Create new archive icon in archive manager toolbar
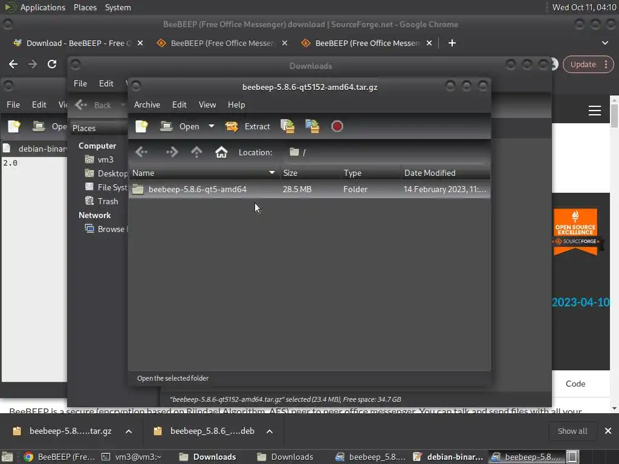 click(x=141, y=126)
